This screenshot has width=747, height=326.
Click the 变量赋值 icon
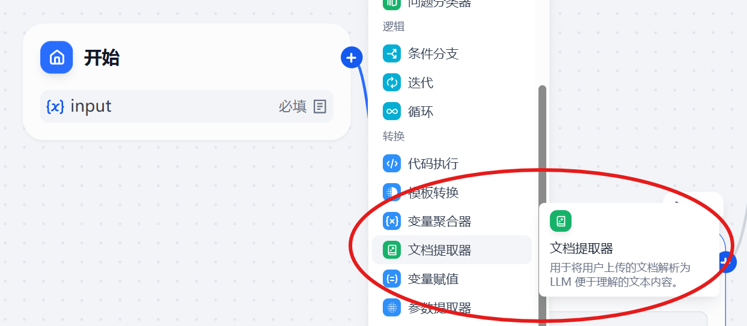coord(392,279)
